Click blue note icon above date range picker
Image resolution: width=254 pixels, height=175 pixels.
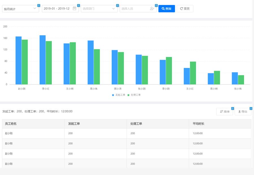click(x=79, y=5)
